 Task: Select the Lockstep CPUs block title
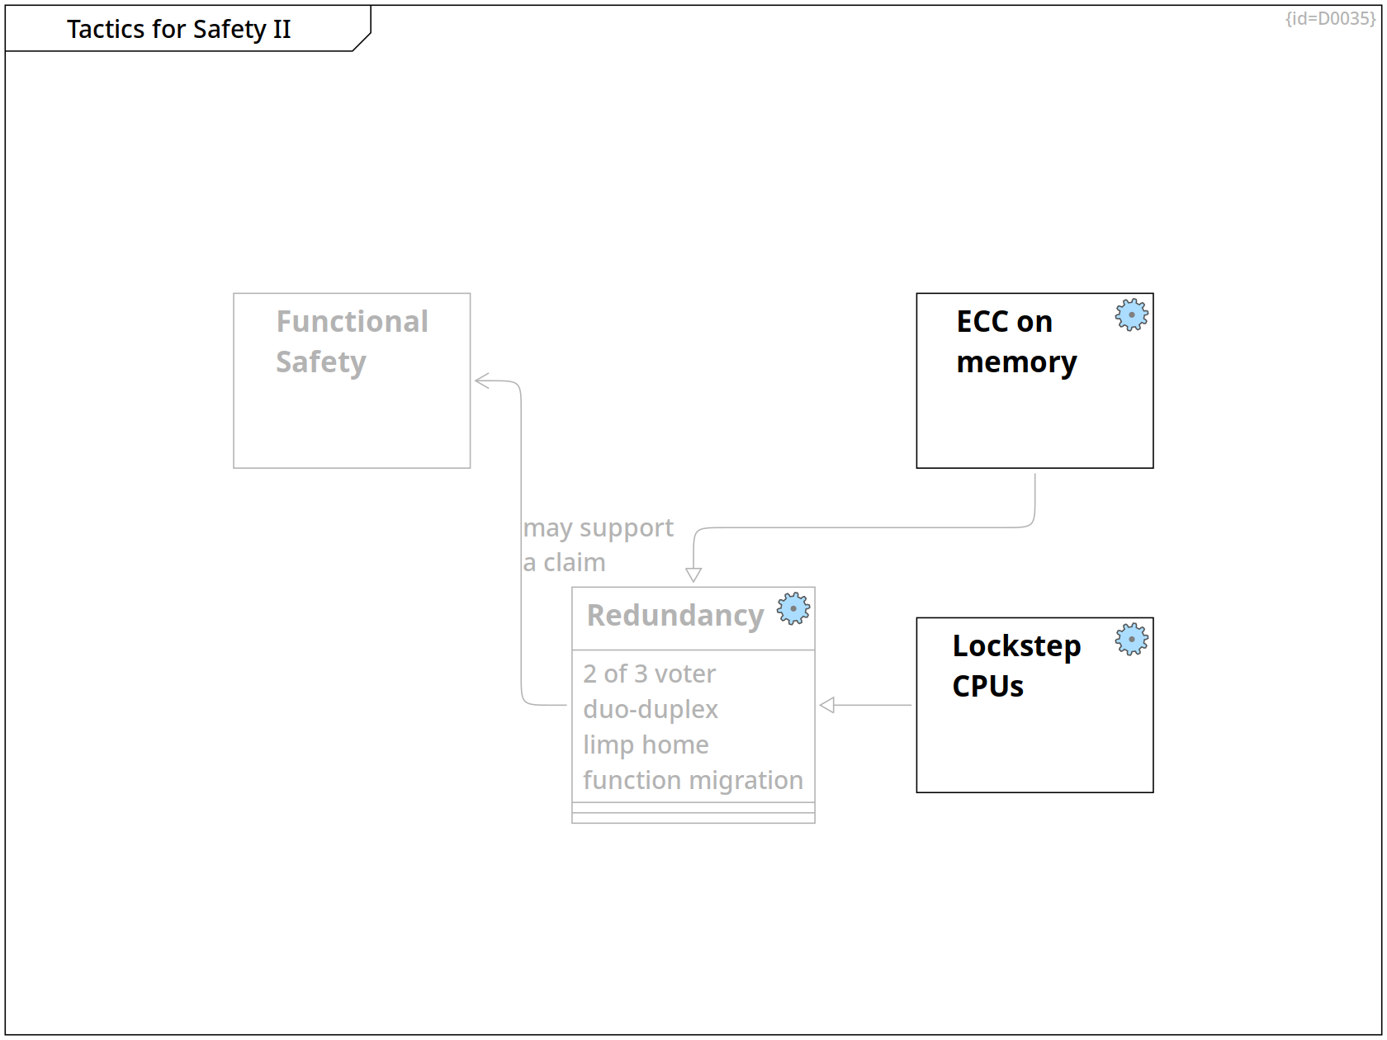[1015, 666]
